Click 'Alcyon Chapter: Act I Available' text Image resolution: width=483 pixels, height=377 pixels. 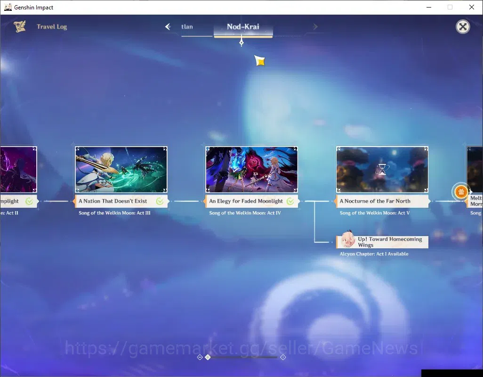coord(374,254)
